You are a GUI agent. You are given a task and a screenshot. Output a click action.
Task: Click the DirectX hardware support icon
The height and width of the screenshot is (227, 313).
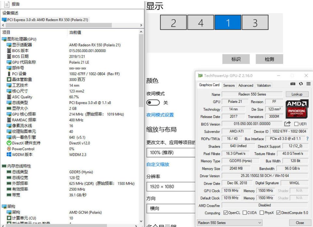coord(9,143)
